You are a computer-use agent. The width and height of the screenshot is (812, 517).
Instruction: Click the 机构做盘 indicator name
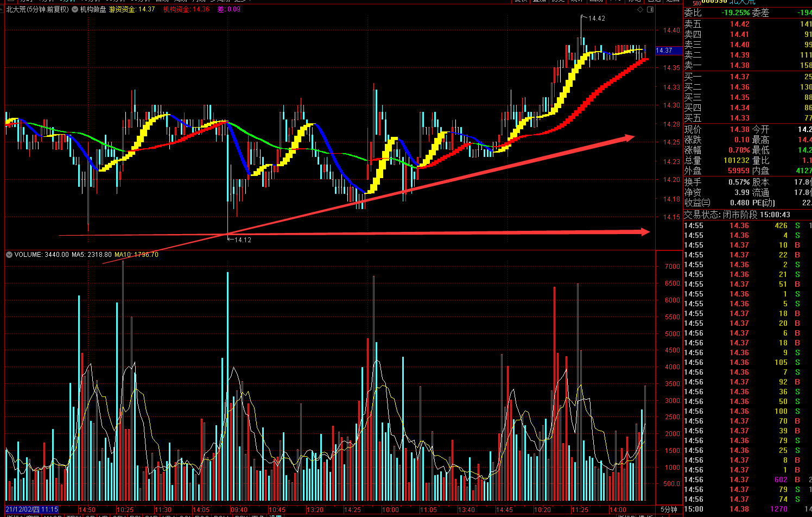point(93,9)
